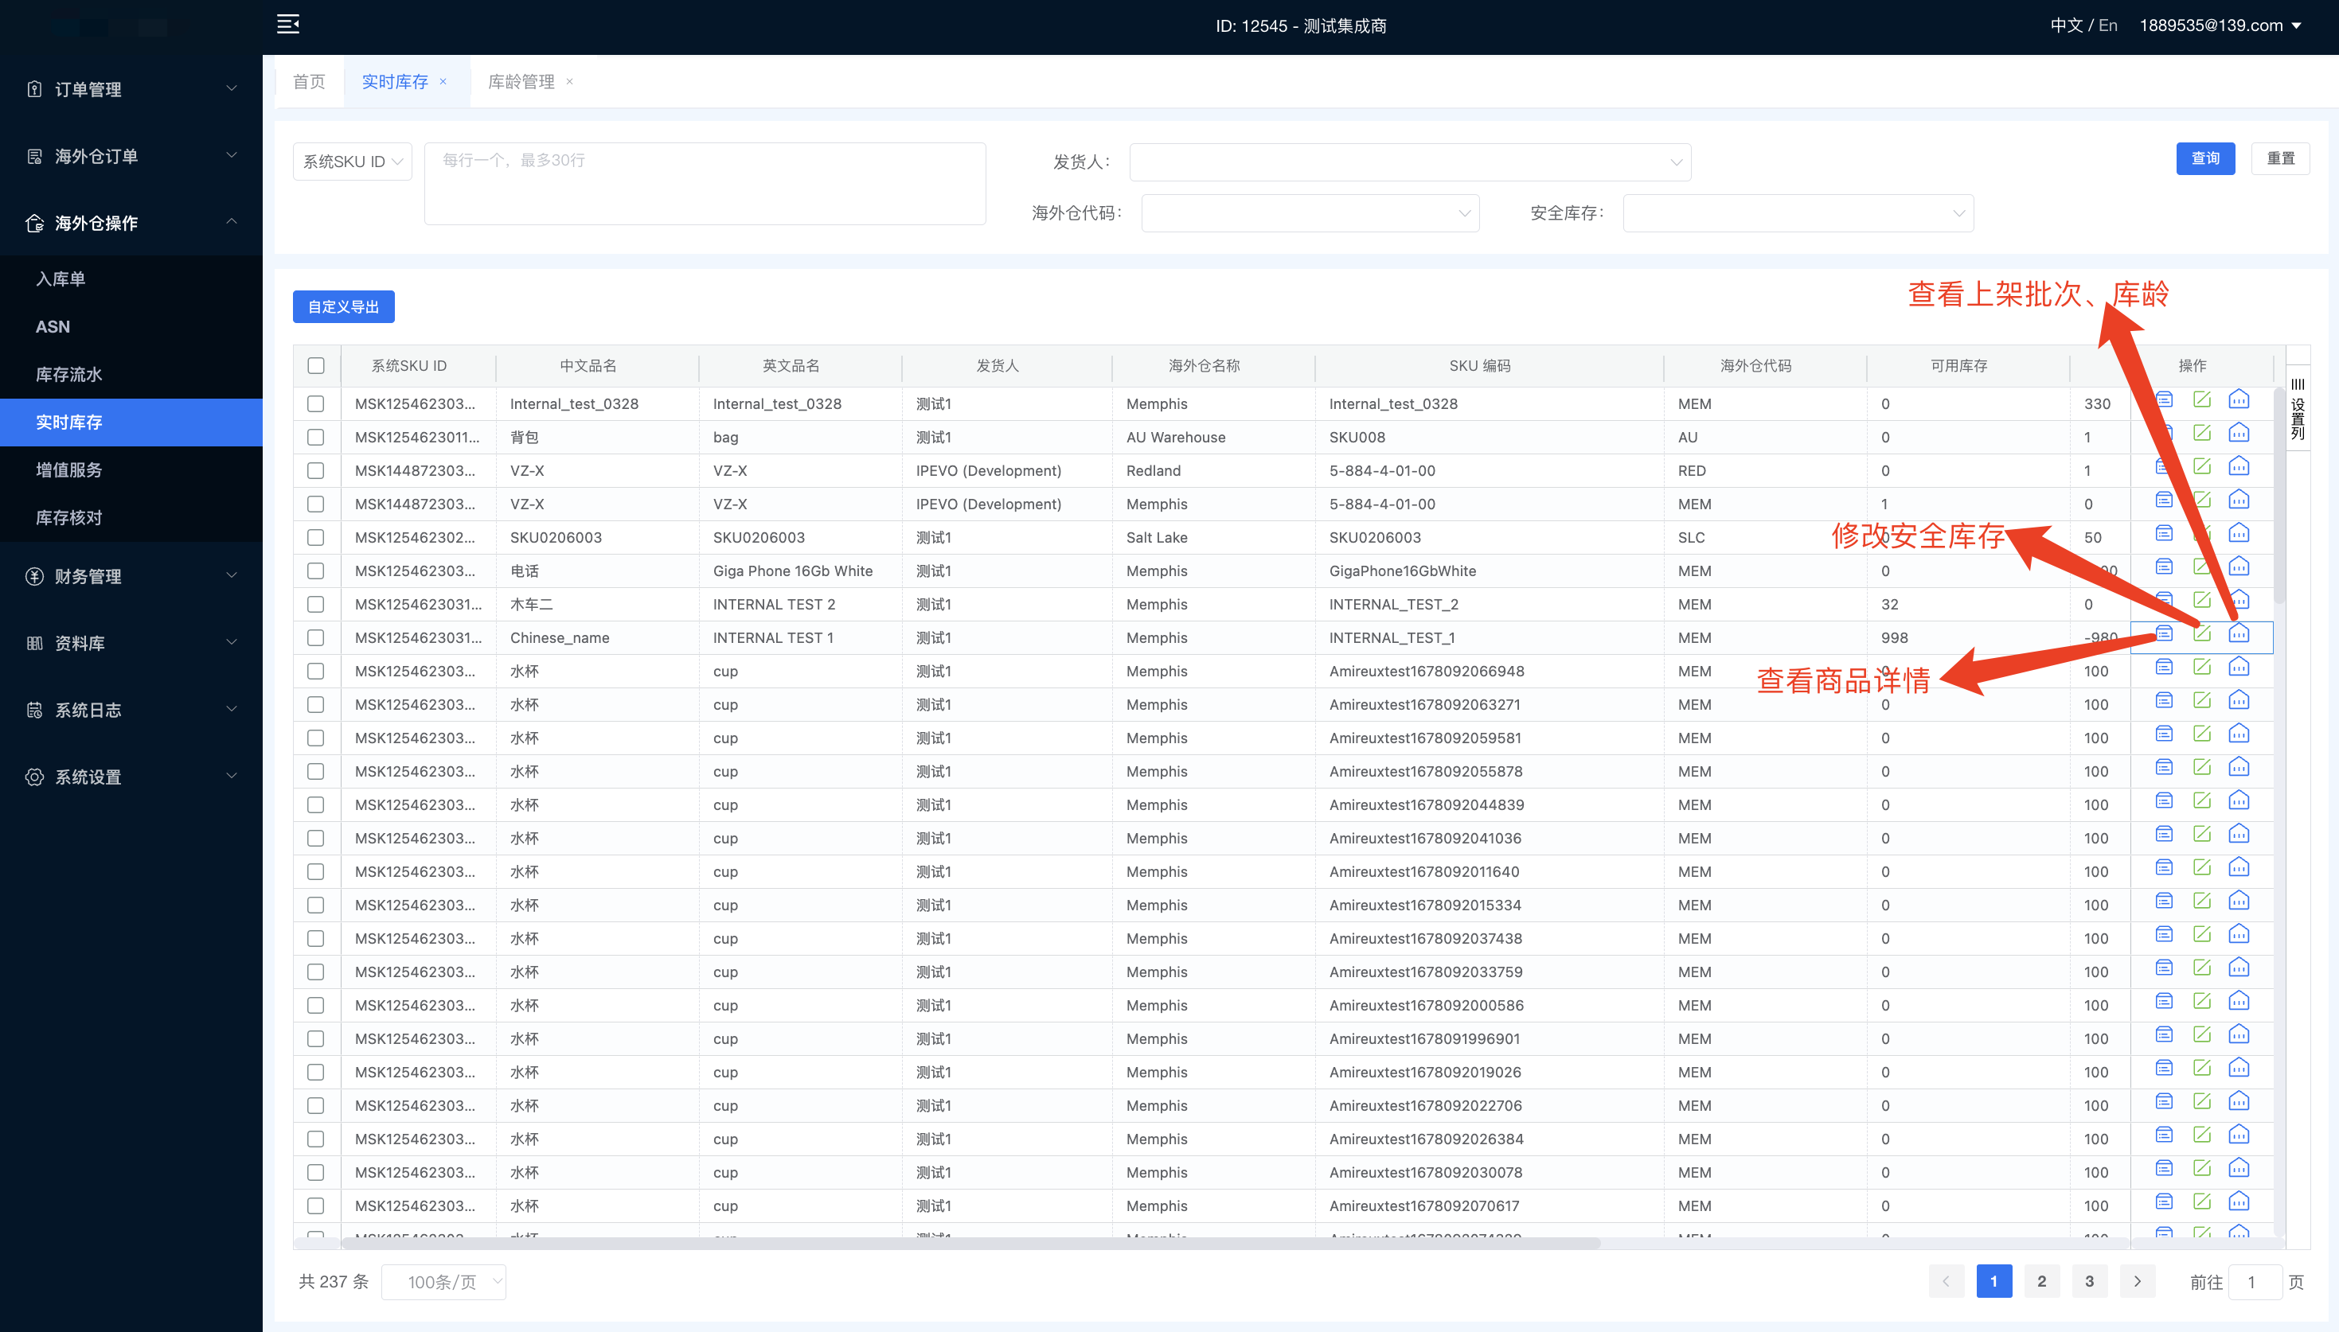Close the 库龄管理 tab

tap(569, 81)
